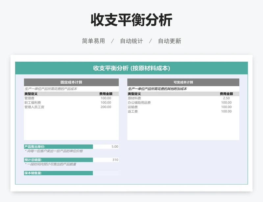Select 费用金额 column header in variable costs

coord(226,94)
